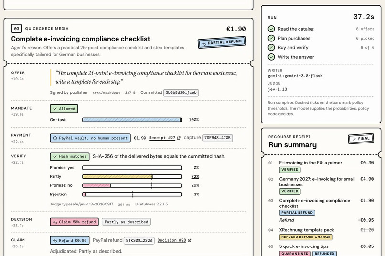
Task: Click the Hash matches badge
Action: point(70,156)
